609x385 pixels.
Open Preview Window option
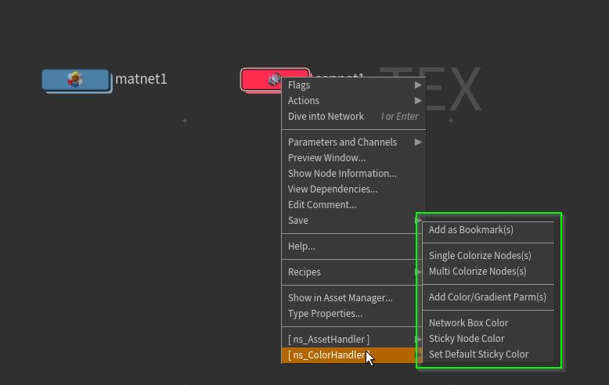coord(326,158)
